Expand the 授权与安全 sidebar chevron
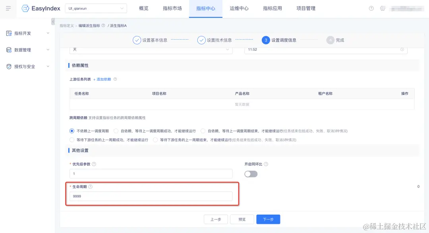 (x=48, y=67)
